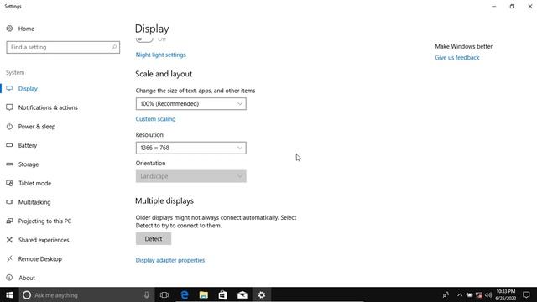This screenshot has width=537, height=302.
Task: Click the Detect button
Action: 154,238
